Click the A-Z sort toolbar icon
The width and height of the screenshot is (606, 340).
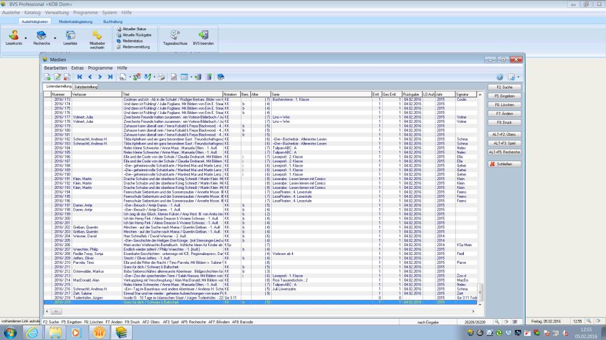147,77
